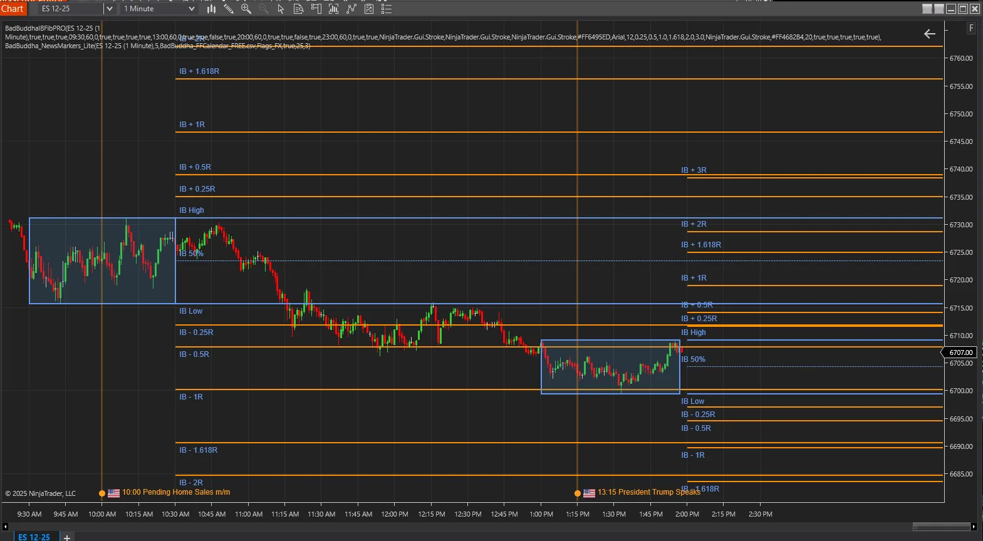Click right arrow of horizontal scrollbar

coord(974,527)
